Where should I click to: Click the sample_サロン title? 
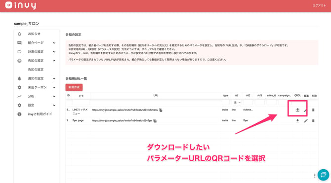[x=27, y=24]
